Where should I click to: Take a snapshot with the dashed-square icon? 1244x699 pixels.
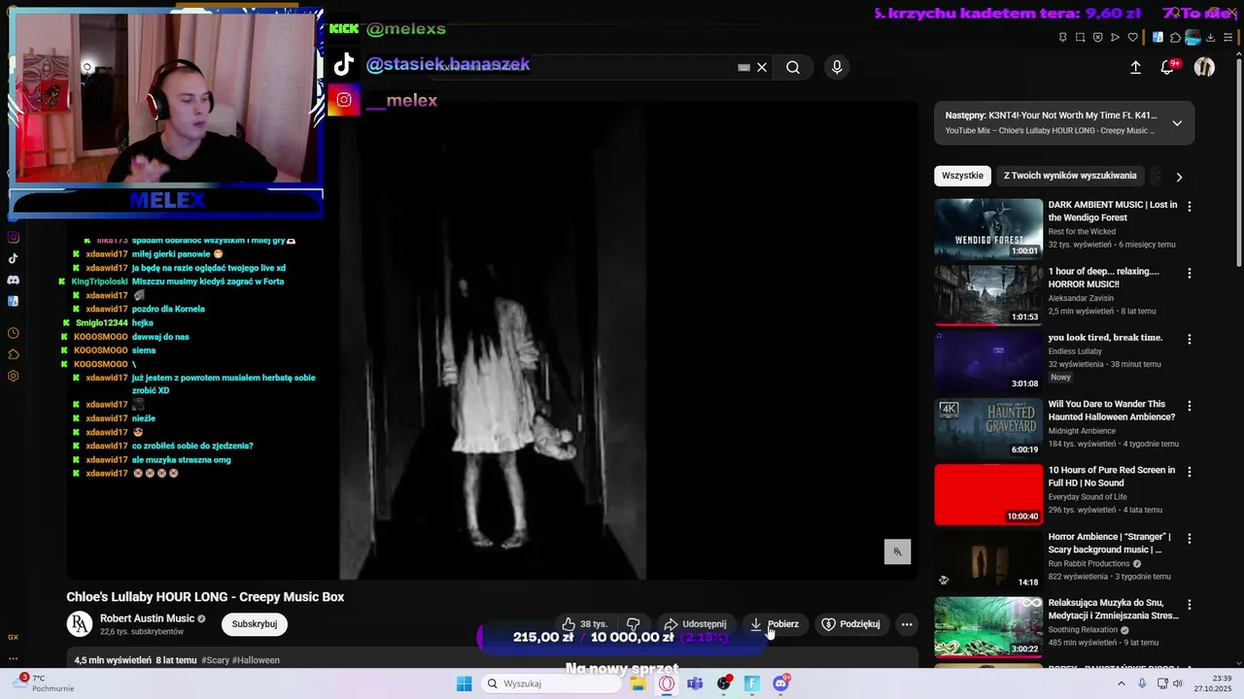pyautogui.click(x=1080, y=38)
